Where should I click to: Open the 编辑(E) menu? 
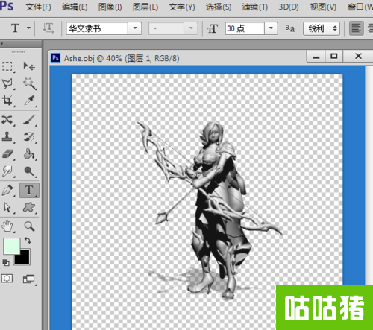pyautogui.click(x=75, y=7)
